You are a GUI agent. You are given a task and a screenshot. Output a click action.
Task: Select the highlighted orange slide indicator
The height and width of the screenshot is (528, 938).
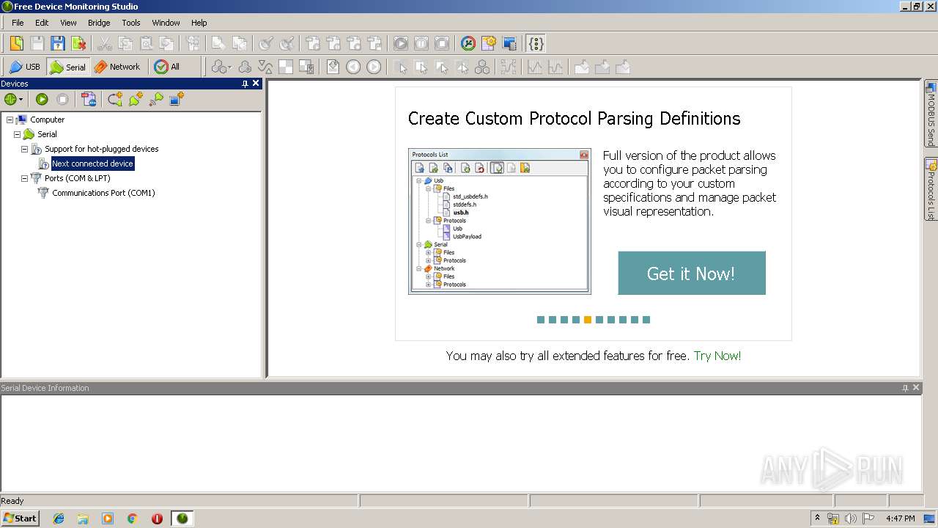(x=588, y=320)
